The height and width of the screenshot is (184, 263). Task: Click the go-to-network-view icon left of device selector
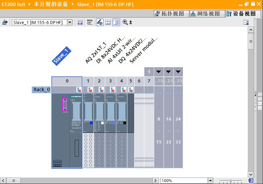pyautogui.click(x=5, y=22)
